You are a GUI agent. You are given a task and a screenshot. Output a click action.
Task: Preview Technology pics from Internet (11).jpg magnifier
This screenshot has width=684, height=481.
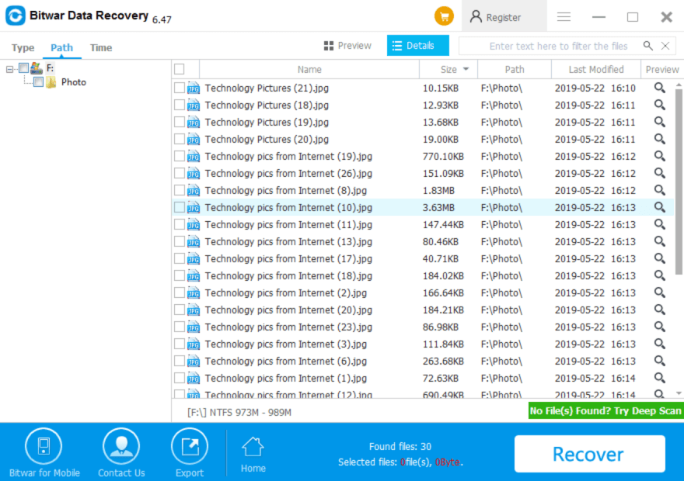coord(660,224)
